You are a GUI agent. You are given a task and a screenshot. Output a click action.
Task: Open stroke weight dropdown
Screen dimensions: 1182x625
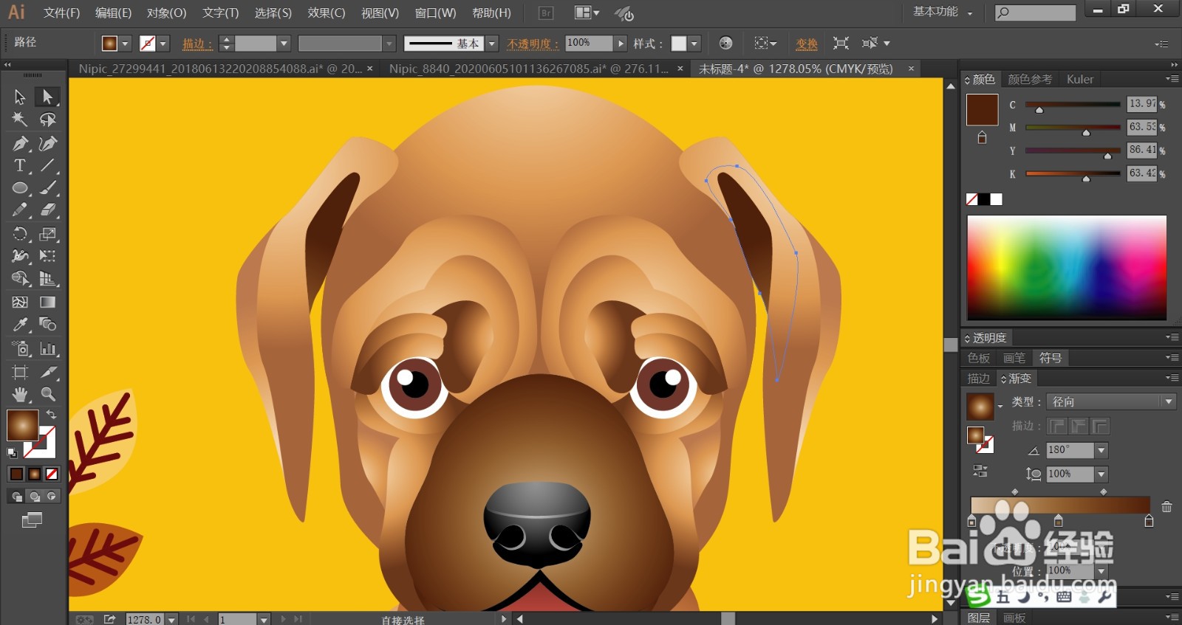[x=284, y=44]
